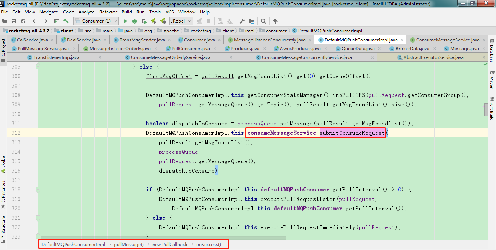Click the Synchronize refresh icon

pos(23,21)
